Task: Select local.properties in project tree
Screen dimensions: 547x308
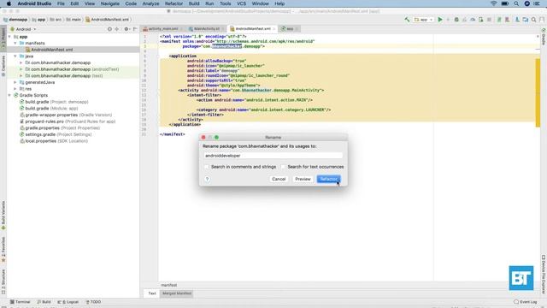Action: (x=54, y=141)
